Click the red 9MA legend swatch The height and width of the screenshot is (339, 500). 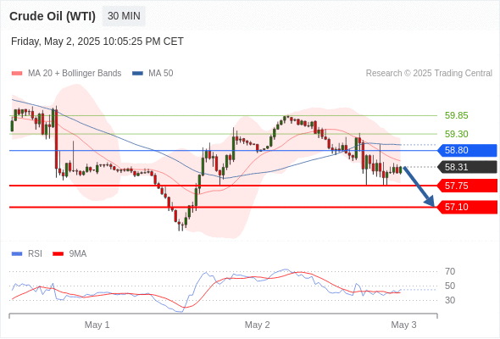[x=58, y=254]
